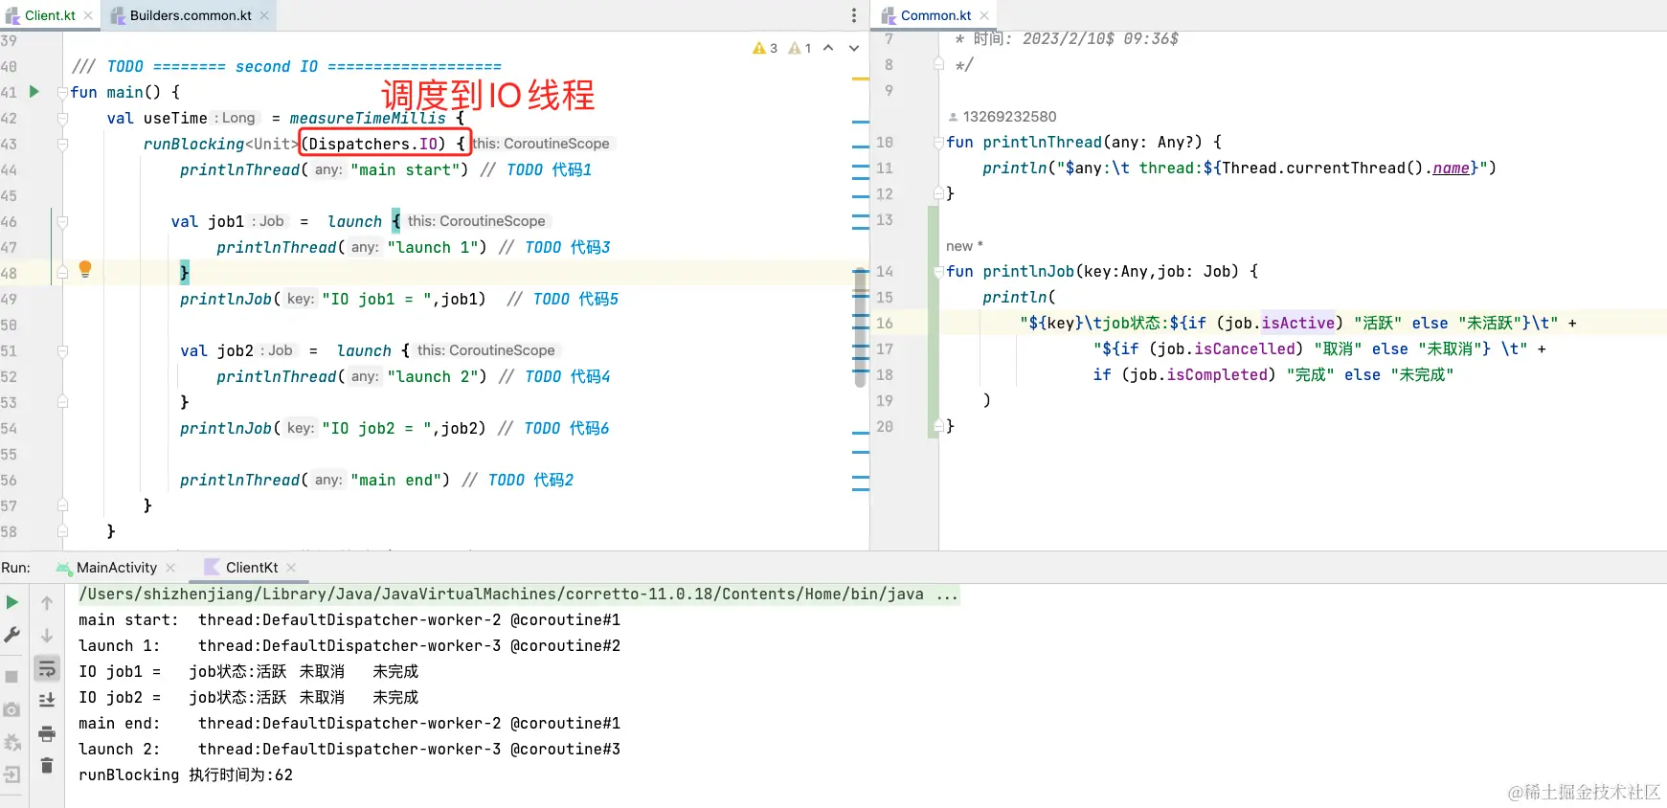Collapse printlnJob function in Common.kt
This screenshot has width=1667, height=808.
coord(938,272)
